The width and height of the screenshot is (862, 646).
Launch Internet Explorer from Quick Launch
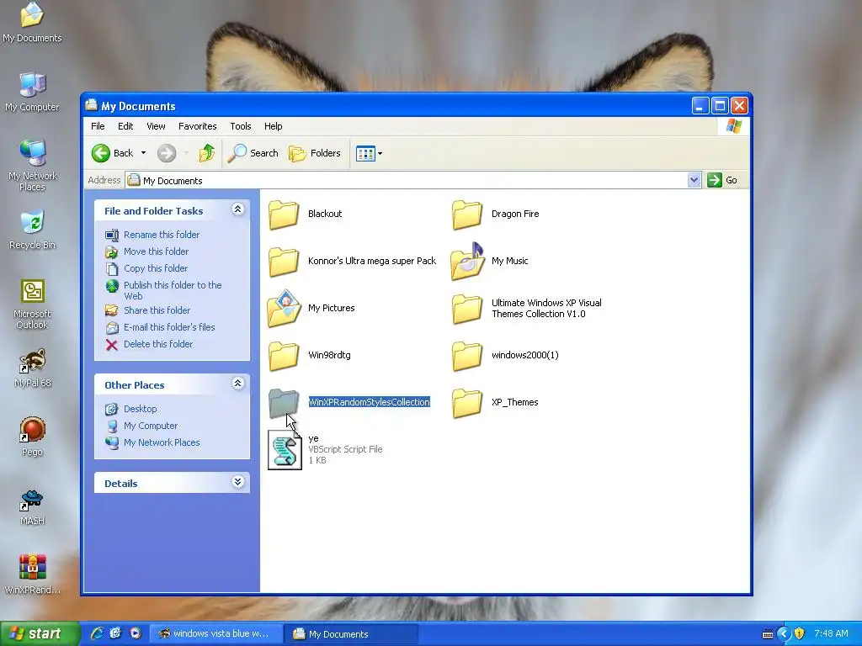click(x=98, y=634)
